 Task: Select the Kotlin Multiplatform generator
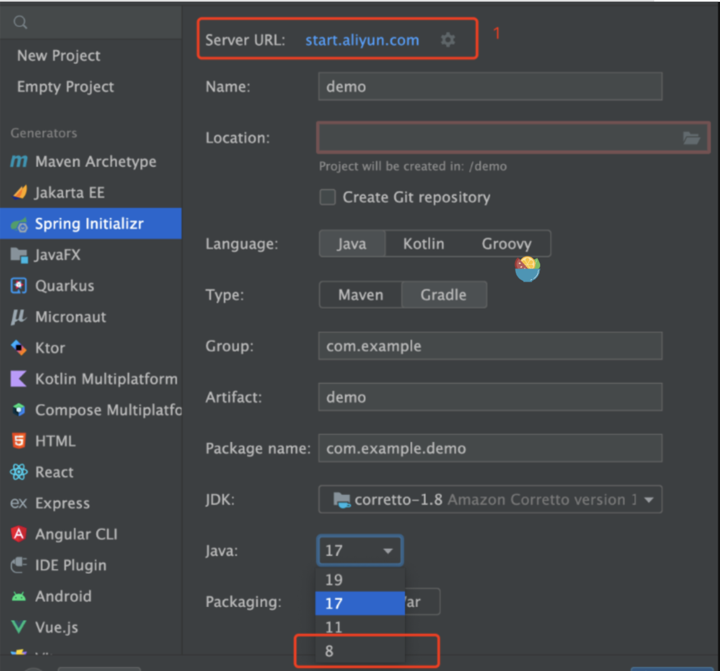coord(91,379)
